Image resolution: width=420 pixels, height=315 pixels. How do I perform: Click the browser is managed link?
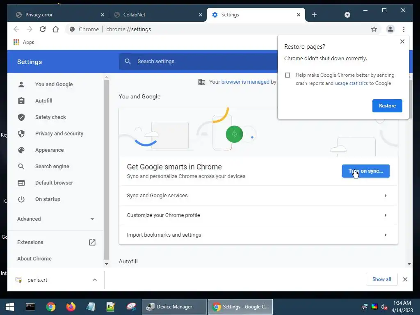[245, 82]
